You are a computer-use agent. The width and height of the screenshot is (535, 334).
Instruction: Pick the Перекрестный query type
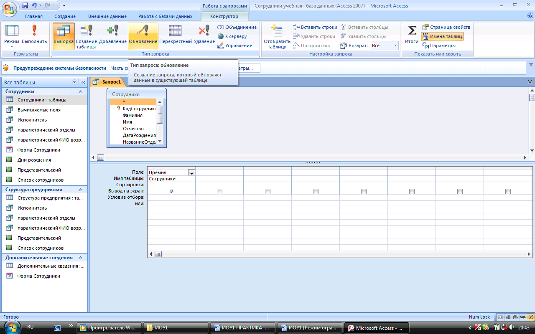coord(176,35)
